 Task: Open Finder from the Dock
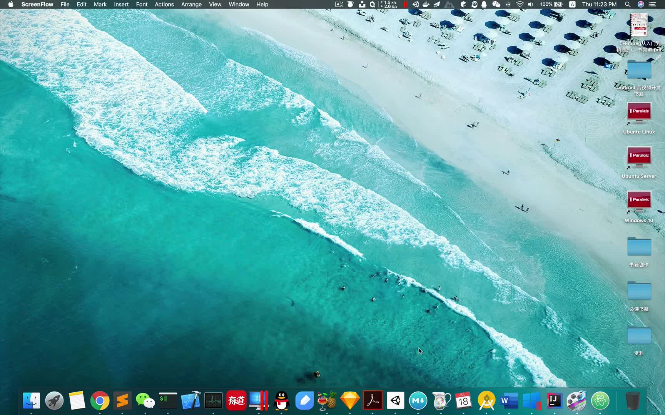(x=32, y=401)
